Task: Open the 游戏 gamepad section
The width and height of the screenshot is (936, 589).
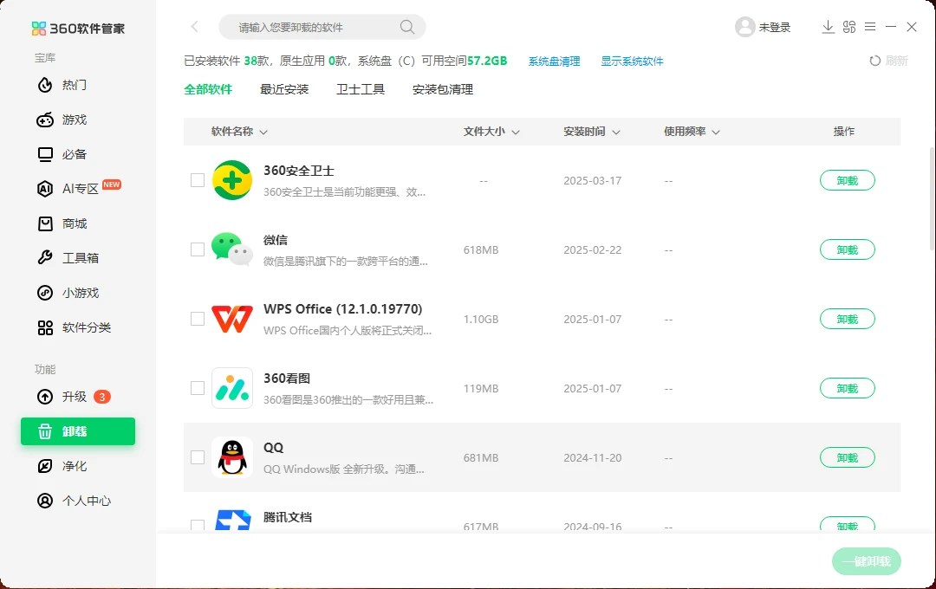Action: (62, 120)
